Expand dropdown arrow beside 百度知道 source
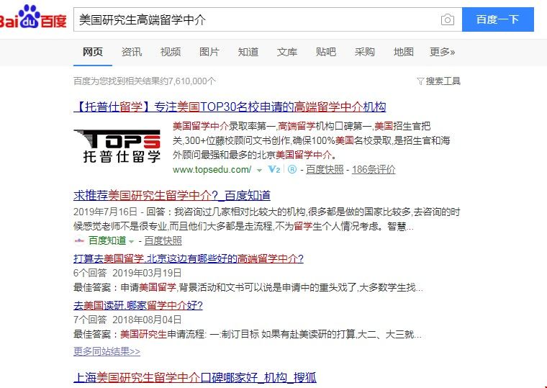 pos(132,241)
